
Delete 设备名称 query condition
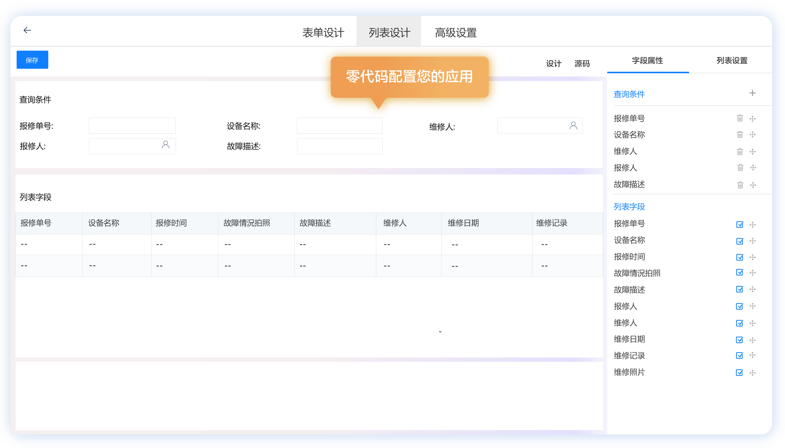(x=740, y=135)
